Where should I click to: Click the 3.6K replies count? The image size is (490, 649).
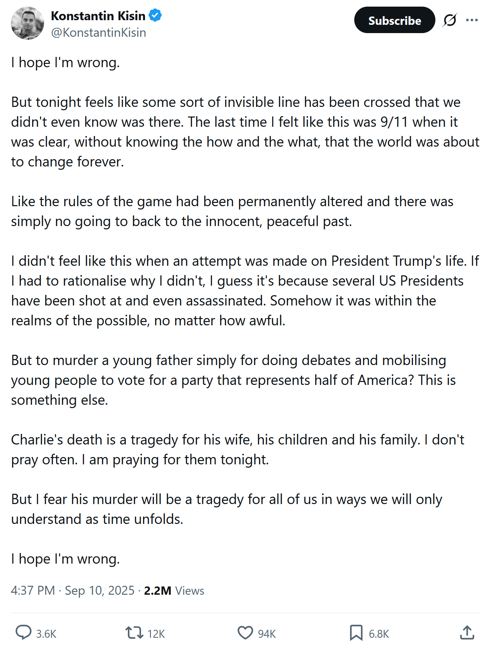coord(46,634)
